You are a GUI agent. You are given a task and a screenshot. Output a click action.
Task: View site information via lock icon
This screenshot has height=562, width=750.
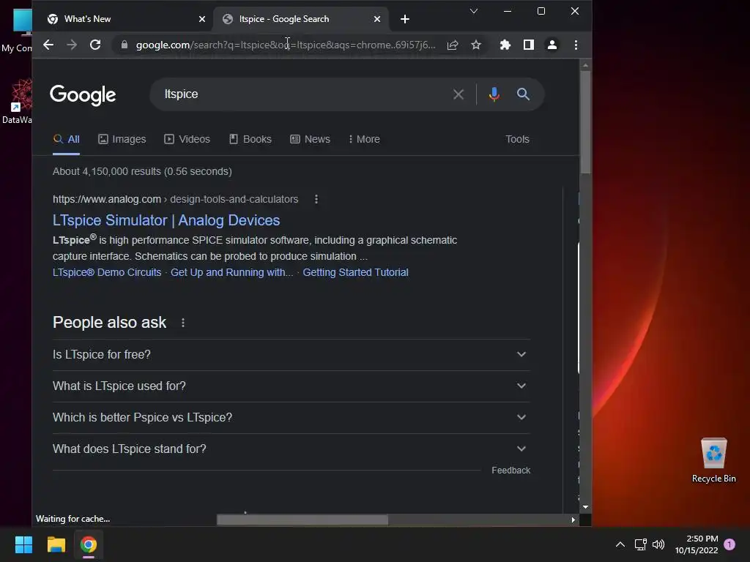pyautogui.click(x=125, y=45)
